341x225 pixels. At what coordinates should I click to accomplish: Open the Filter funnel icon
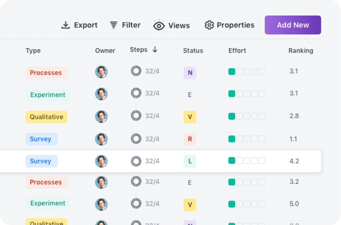tap(114, 25)
